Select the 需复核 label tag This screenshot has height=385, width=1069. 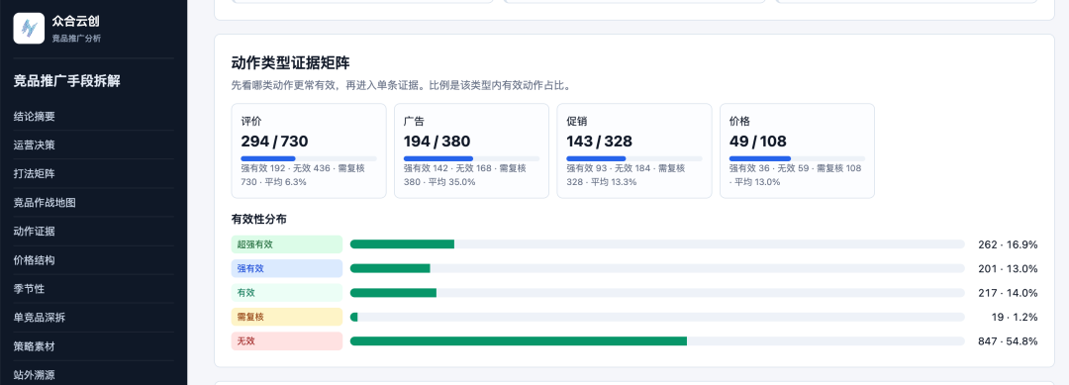286,317
